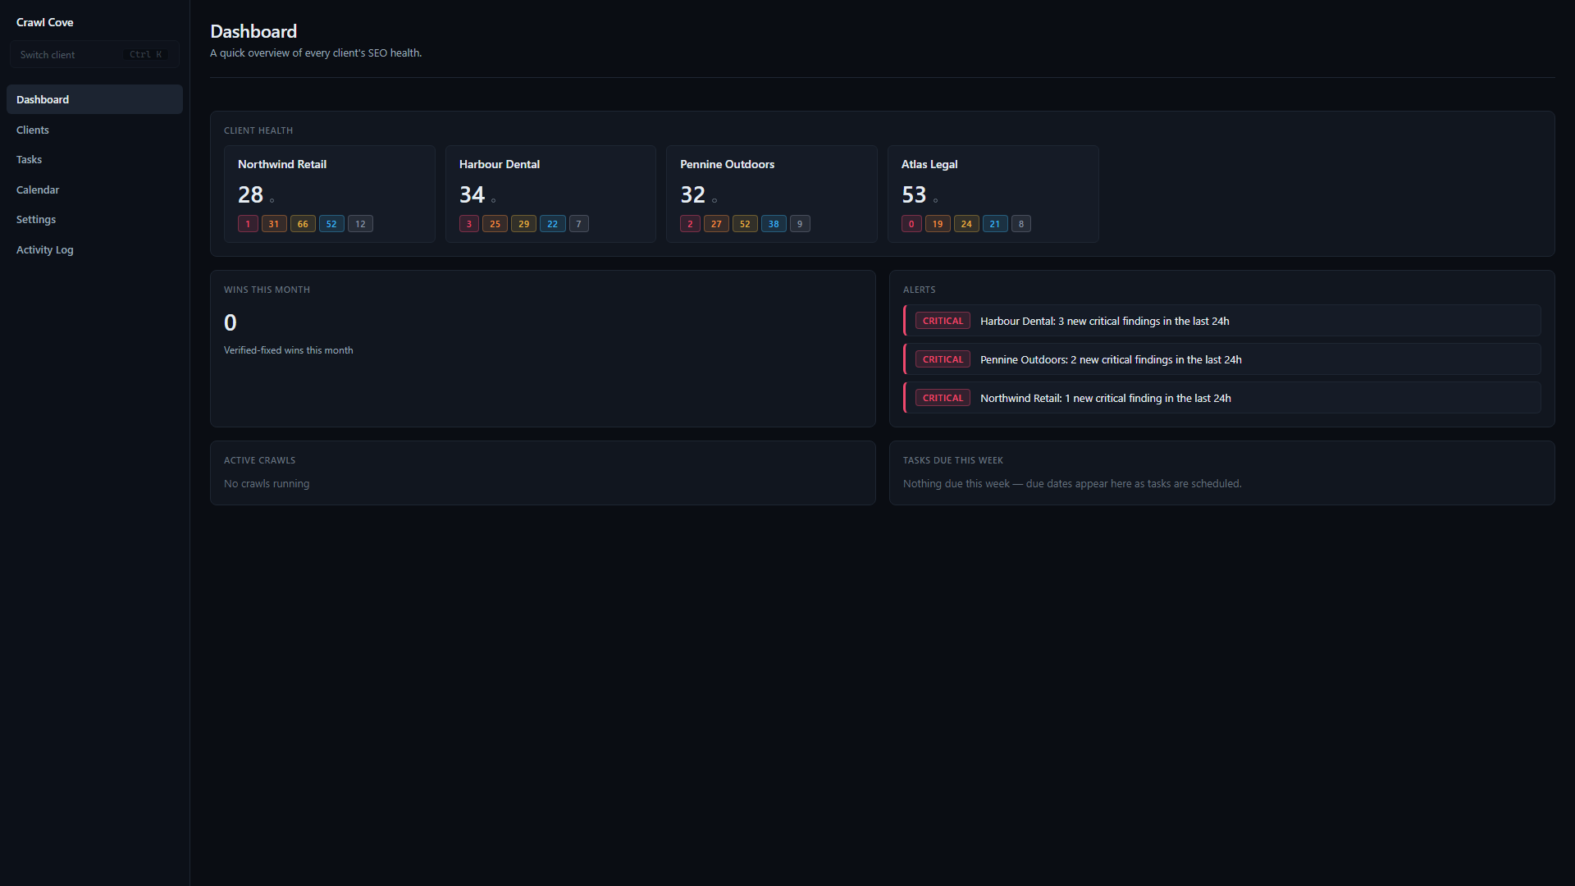Click Atlas Legal's blue badge showing 21

(995, 224)
